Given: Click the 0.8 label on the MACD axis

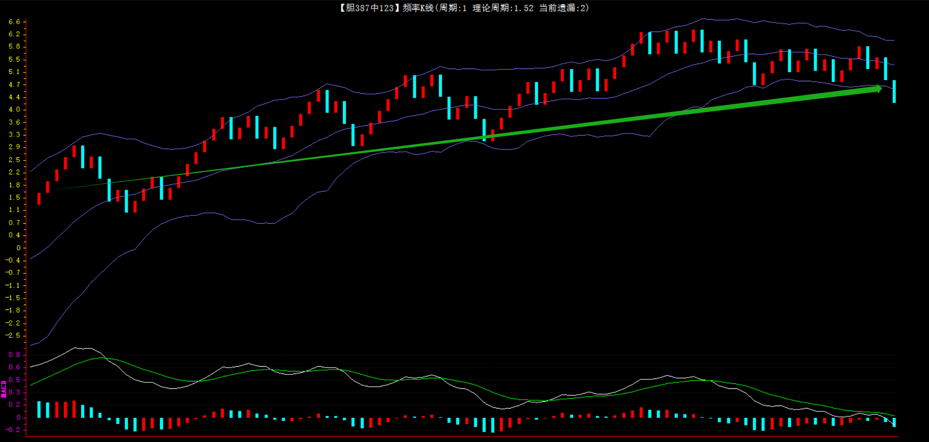Looking at the screenshot, I should [14, 355].
